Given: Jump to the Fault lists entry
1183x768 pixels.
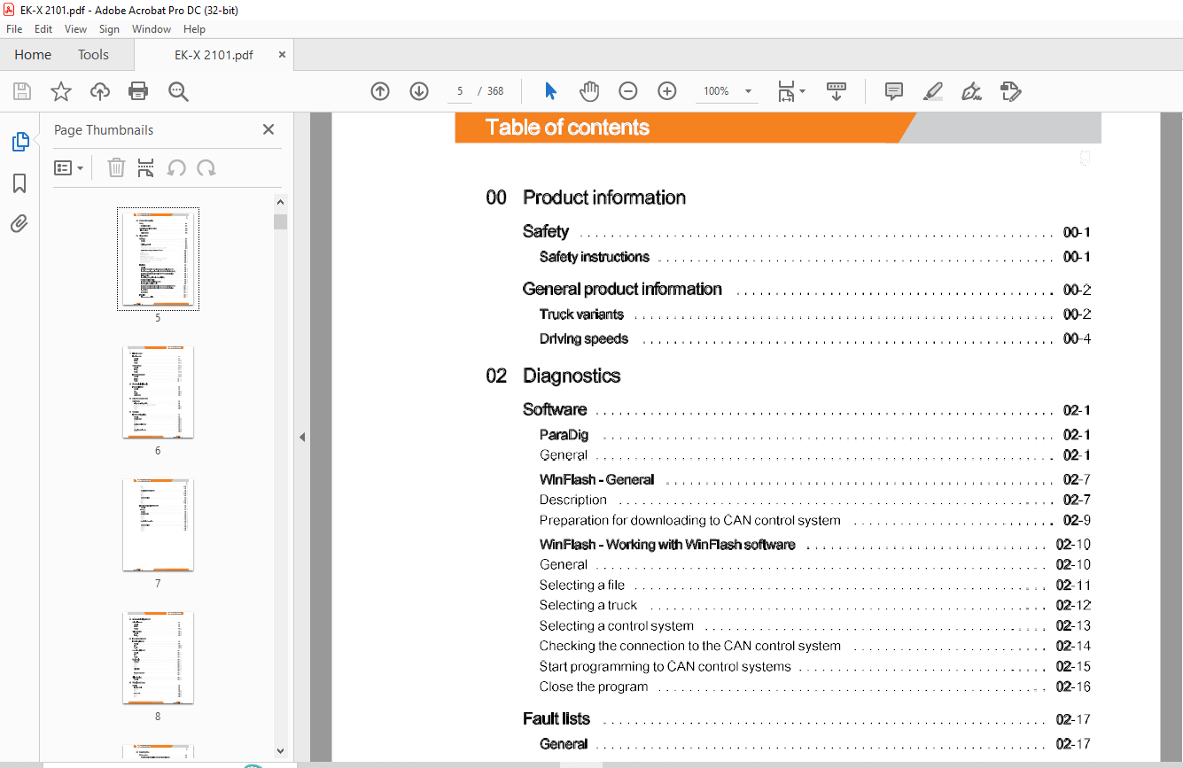Looking at the screenshot, I should (x=556, y=718).
